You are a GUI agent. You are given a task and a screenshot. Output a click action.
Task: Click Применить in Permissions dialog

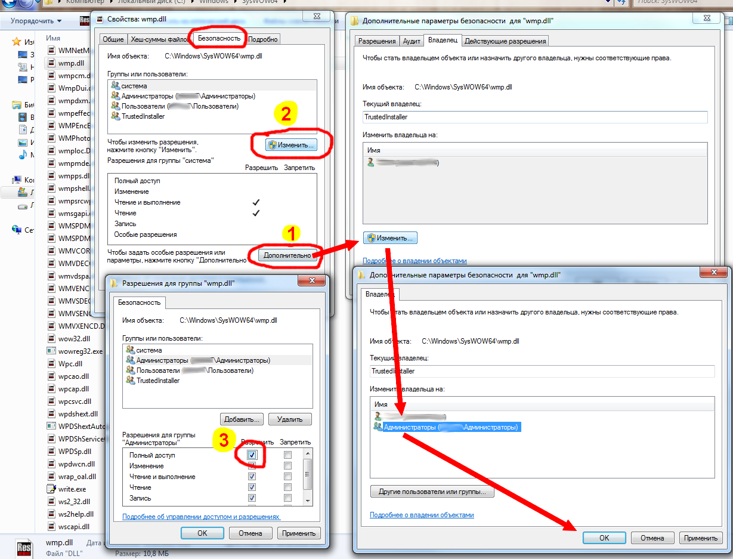pos(299,533)
